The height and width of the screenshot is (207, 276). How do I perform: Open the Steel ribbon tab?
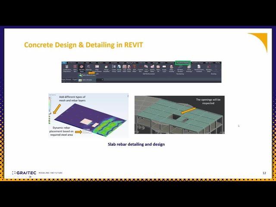[x=88, y=63]
